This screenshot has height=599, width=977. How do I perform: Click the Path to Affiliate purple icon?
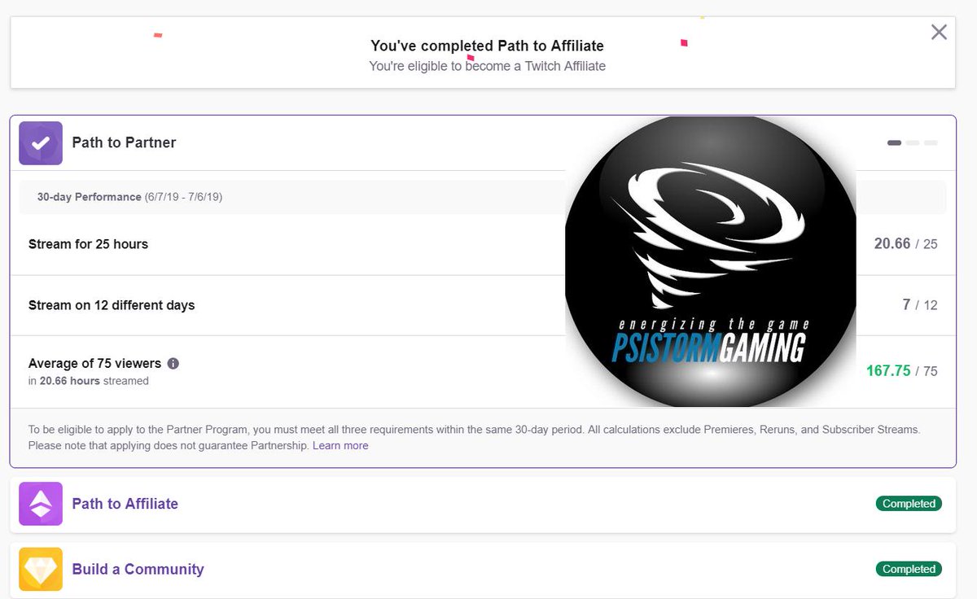click(41, 504)
